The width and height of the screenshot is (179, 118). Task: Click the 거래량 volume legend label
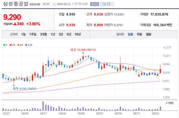(x=170, y=103)
